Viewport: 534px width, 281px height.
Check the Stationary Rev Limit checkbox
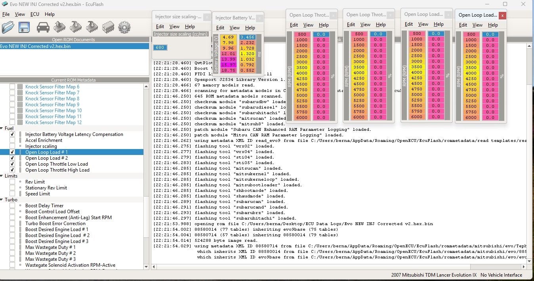[12, 188]
